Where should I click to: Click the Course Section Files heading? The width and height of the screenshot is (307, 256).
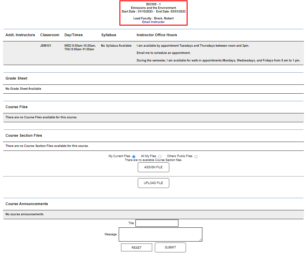pyautogui.click(x=24, y=135)
